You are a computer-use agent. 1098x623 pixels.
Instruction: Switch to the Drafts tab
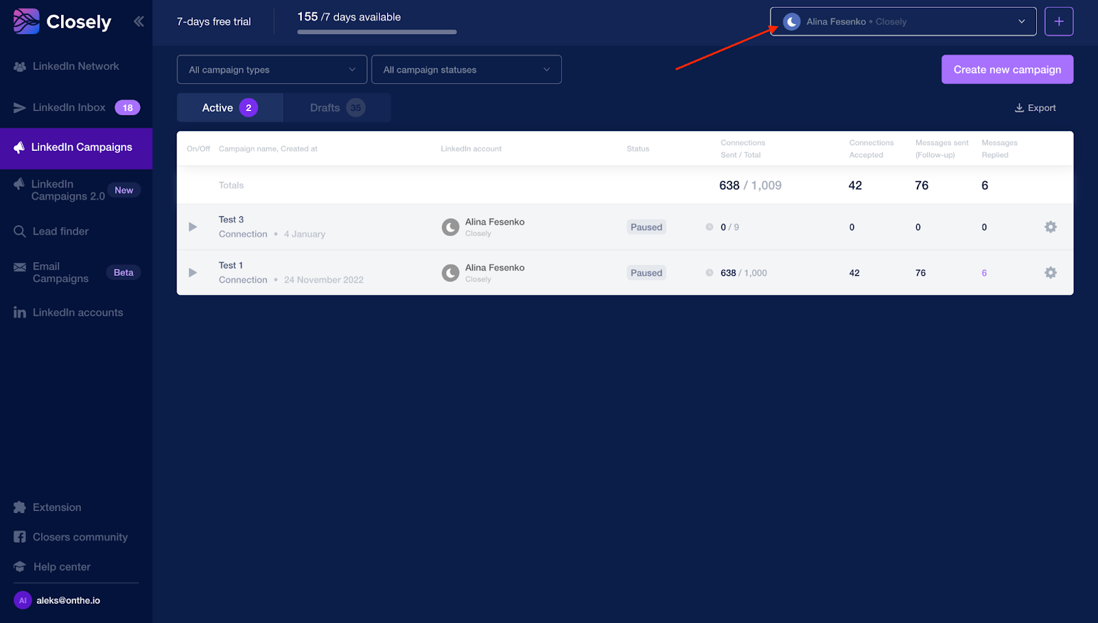338,108
